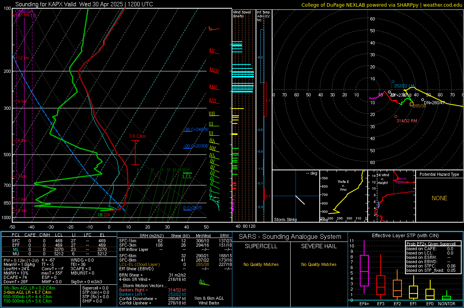Click the 'SARS - Sounding Analogue System' heading

(x=290, y=237)
